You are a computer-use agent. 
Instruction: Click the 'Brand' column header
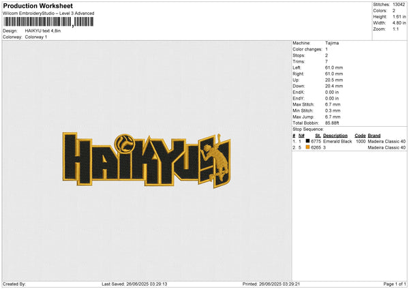374,136
